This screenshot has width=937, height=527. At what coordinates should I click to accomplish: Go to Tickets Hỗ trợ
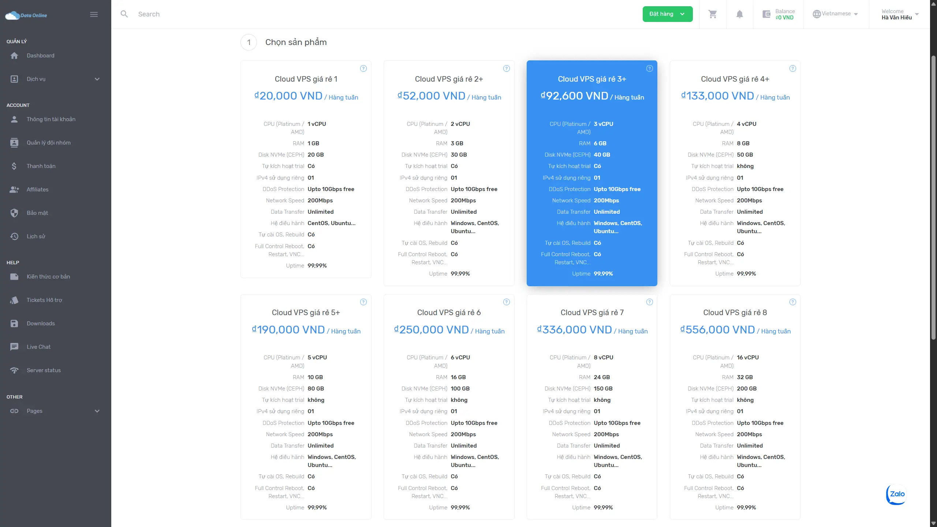44,300
